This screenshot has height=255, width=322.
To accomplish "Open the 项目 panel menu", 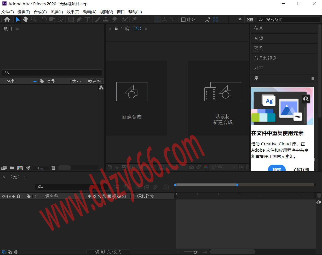I will click(x=17, y=29).
